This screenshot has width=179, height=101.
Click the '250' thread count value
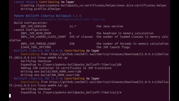point(72,44)
